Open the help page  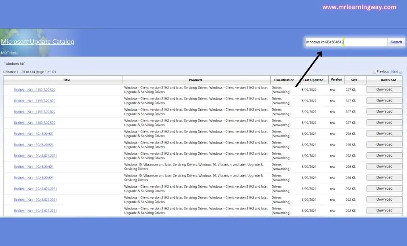[x=14, y=52]
